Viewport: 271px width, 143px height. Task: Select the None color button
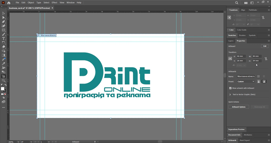point(5,94)
